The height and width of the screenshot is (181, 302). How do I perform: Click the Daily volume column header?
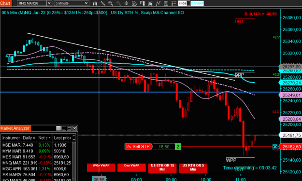(29, 138)
